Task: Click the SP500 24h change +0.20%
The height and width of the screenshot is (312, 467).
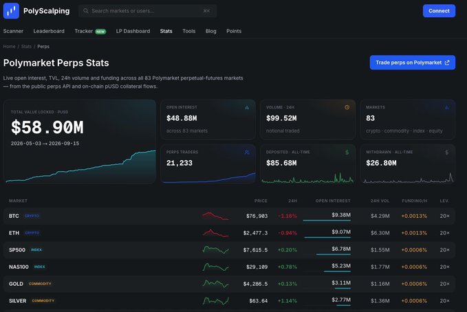Action: [287, 249]
